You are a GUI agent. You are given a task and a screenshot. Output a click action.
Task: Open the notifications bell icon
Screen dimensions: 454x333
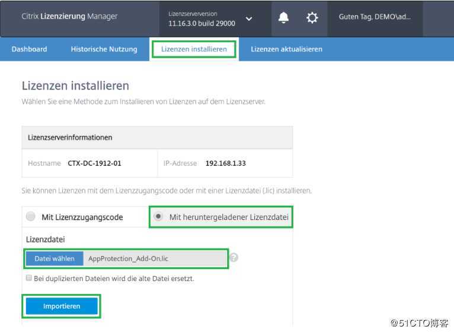(x=283, y=18)
